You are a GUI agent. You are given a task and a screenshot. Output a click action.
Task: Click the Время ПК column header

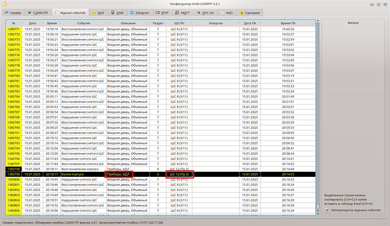(x=288, y=23)
